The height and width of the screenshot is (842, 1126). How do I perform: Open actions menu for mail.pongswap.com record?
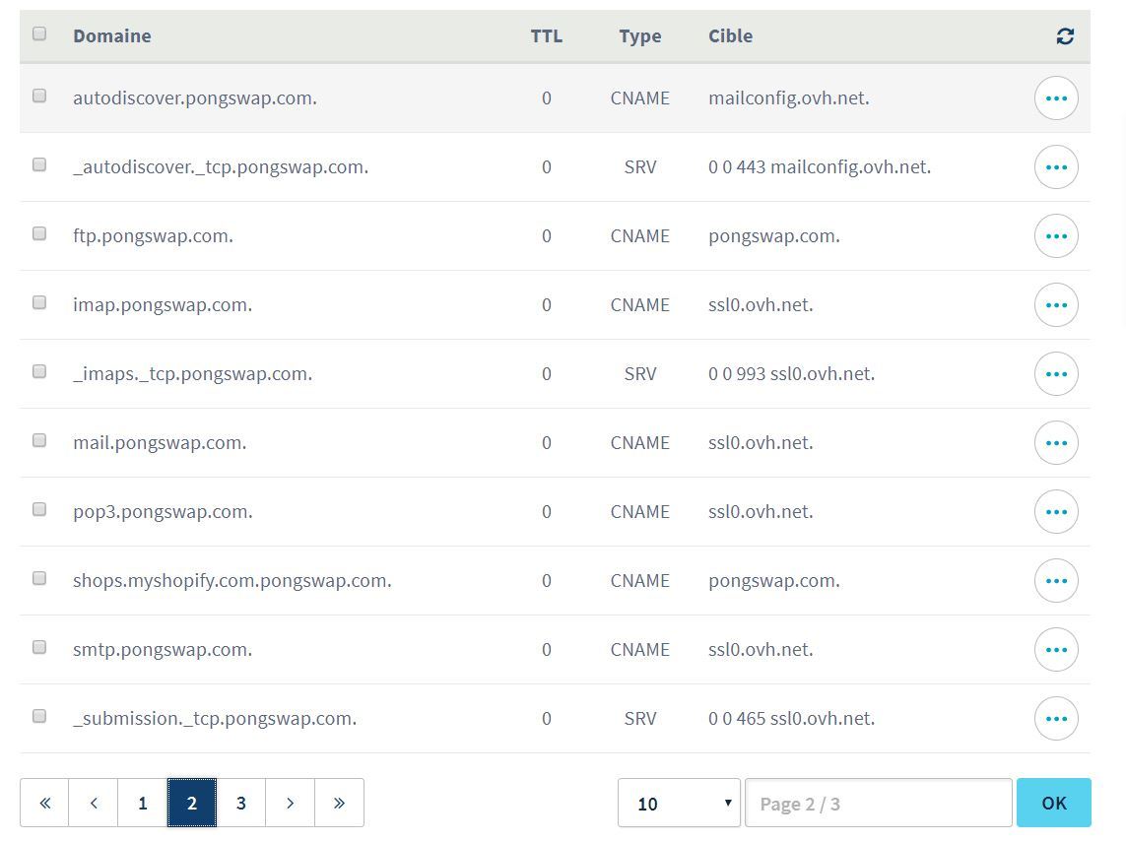[x=1056, y=443]
